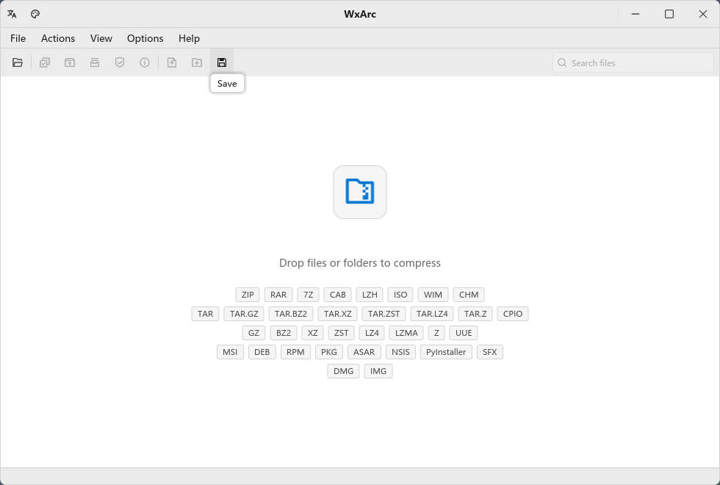Screen dimensions: 720x485
Task: Click the DMG format tag
Action: (344, 371)
